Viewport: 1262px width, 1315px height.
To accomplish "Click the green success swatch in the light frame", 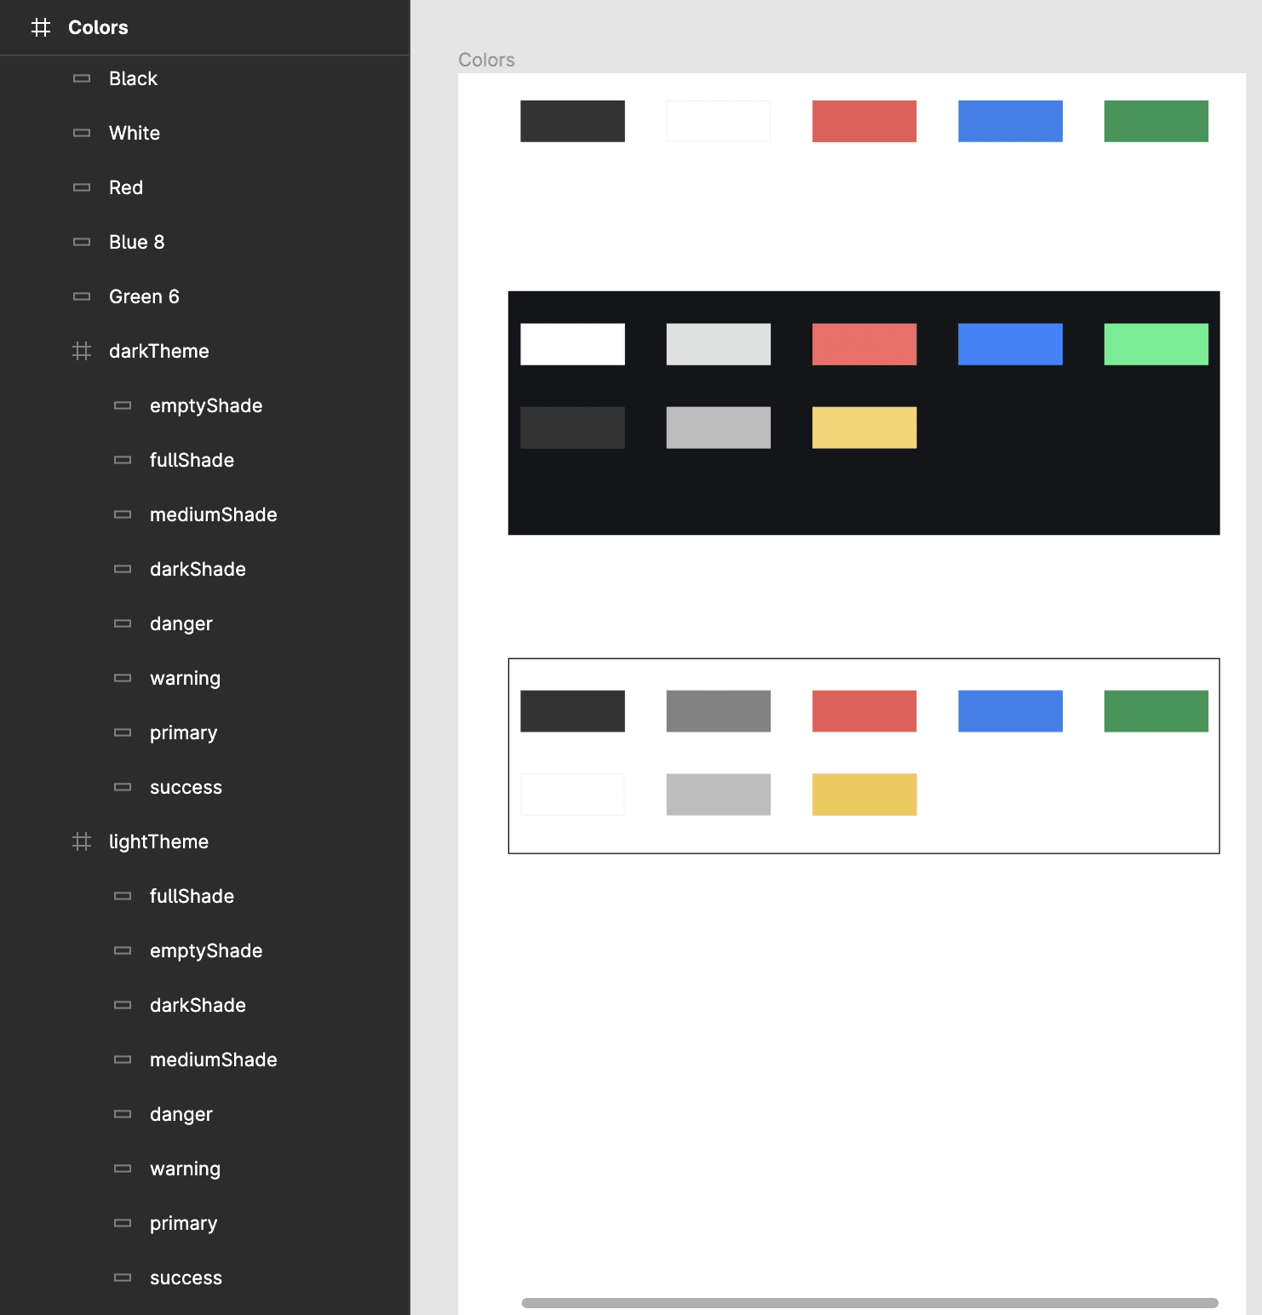I will point(1156,710).
